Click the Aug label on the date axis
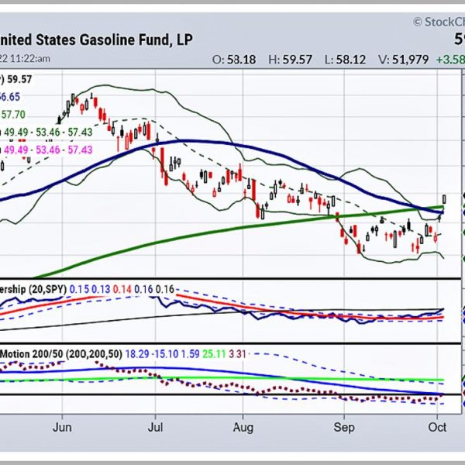The height and width of the screenshot is (465, 465). (243, 429)
